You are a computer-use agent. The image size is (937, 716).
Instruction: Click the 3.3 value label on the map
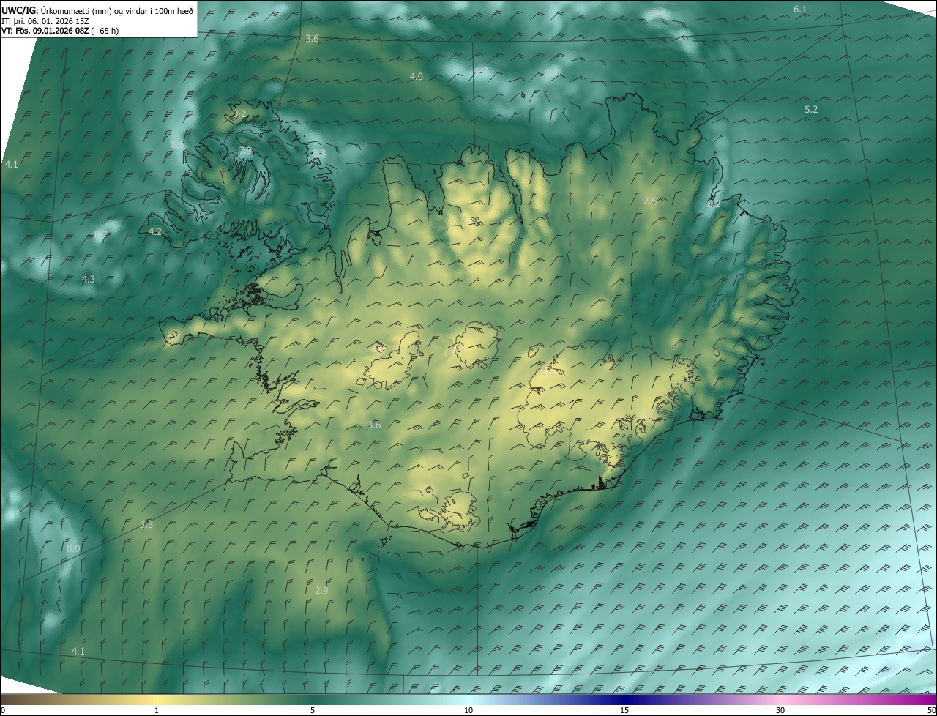tap(146, 524)
